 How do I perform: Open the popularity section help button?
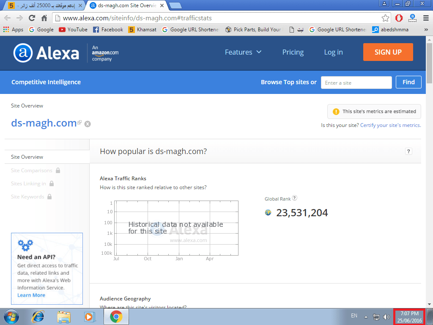408,151
